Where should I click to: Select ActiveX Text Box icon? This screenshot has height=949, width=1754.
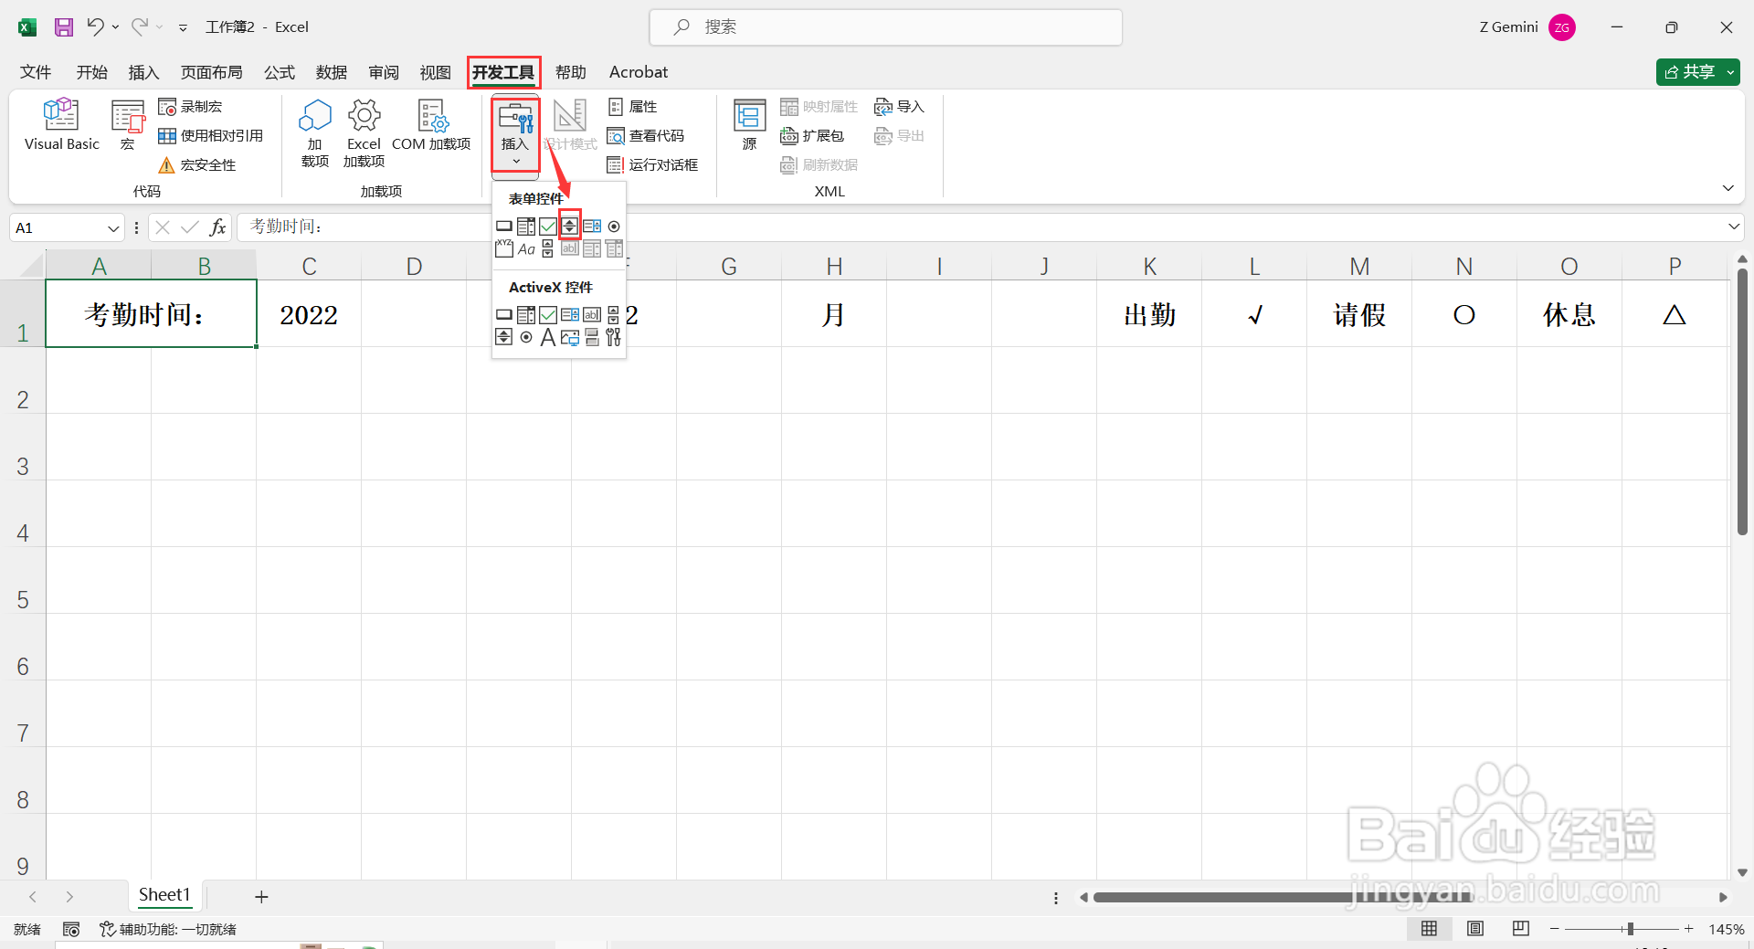(592, 314)
